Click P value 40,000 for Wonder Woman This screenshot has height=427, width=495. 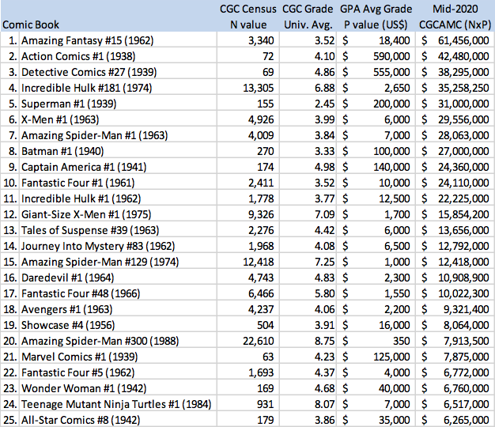pos(395,388)
